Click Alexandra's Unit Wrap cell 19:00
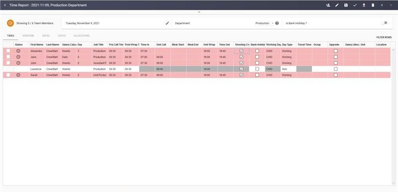Image resolution: width=398 pixels, height=192 pixels. click(x=210, y=51)
